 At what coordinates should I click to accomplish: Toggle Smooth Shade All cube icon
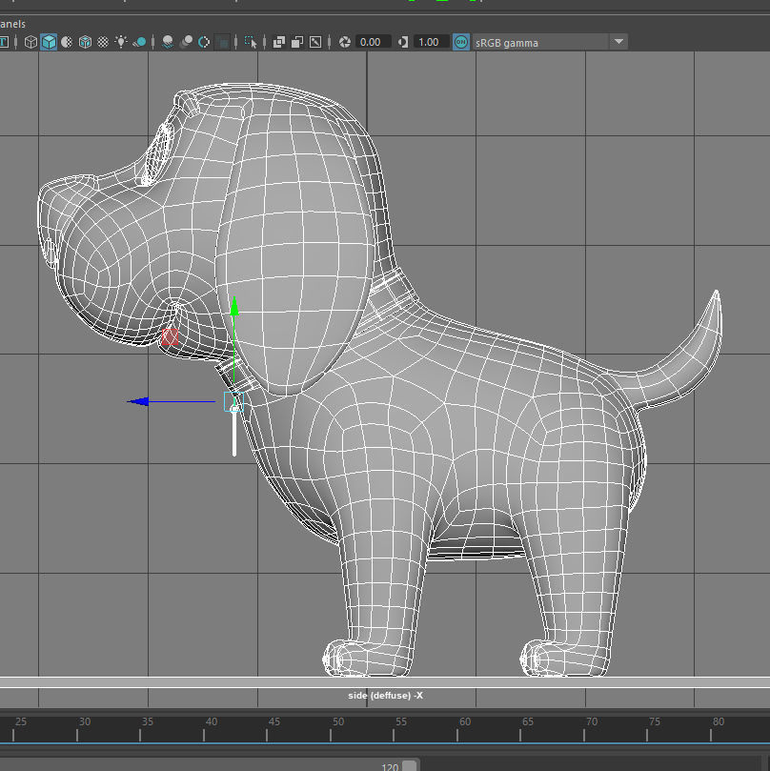tap(49, 42)
